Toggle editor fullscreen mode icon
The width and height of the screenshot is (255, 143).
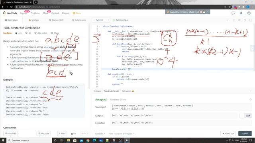click(x=251, y=20)
